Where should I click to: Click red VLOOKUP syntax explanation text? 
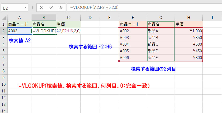(x=84, y=86)
